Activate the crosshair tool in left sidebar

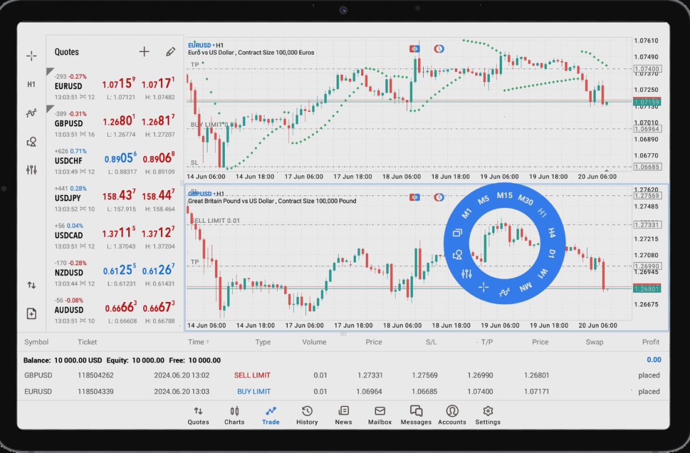pyautogui.click(x=32, y=56)
